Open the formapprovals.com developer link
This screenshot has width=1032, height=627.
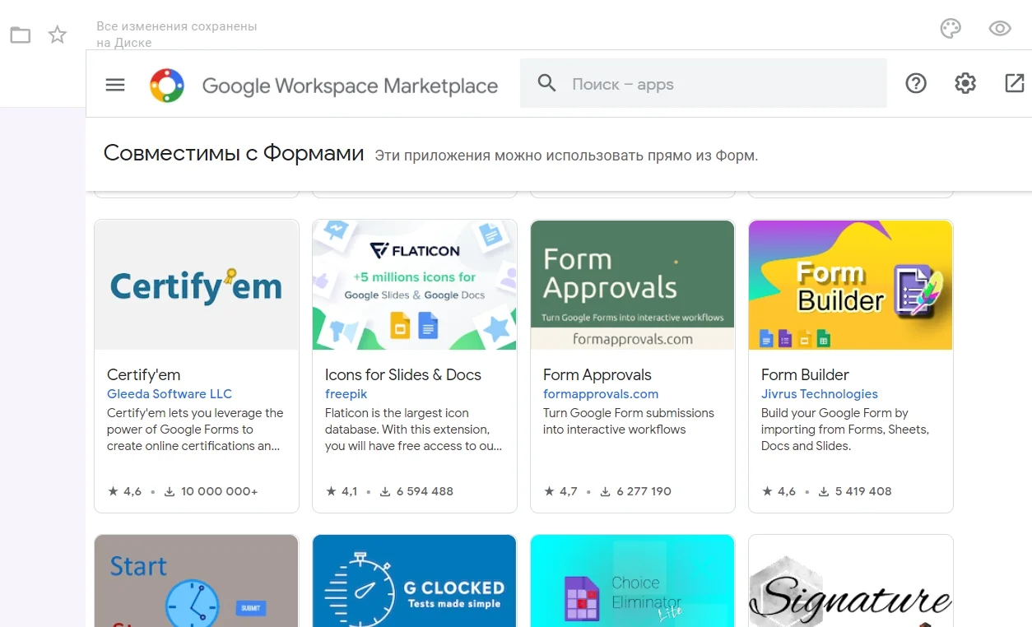click(601, 394)
